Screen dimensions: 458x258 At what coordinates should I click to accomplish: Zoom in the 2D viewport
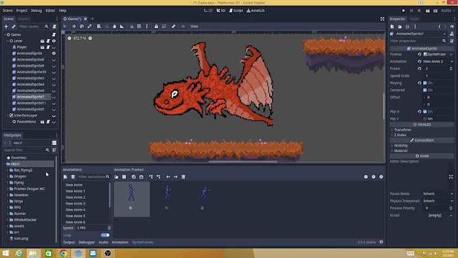pyautogui.click(x=90, y=38)
